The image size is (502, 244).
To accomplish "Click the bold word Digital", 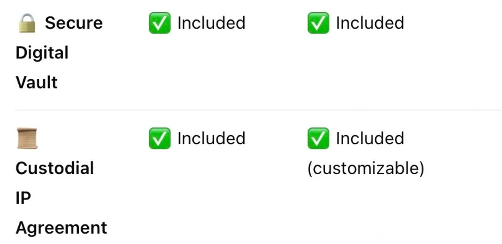I will (42, 53).
